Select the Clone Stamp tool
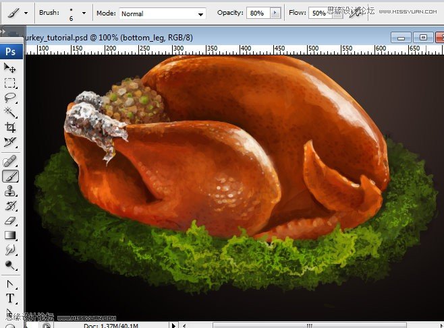The image size is (444, 328). click(10, 191)
